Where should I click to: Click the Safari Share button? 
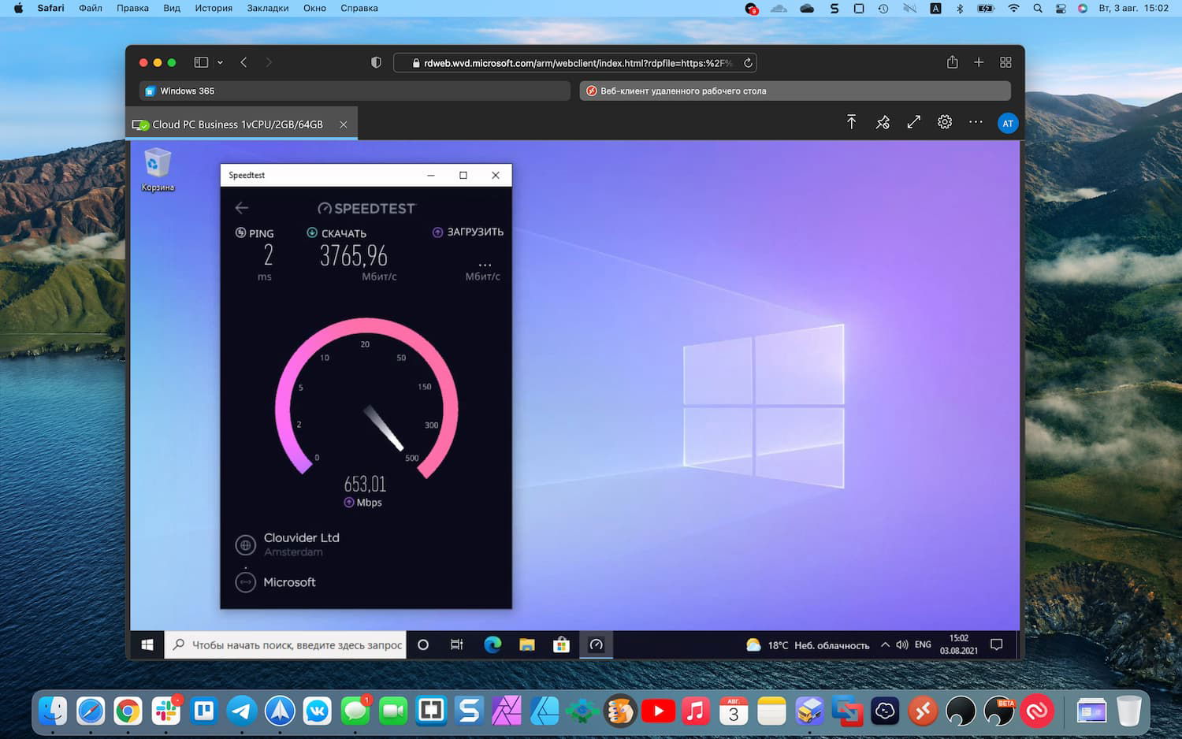pyautogui.click(x=953, y=62)
